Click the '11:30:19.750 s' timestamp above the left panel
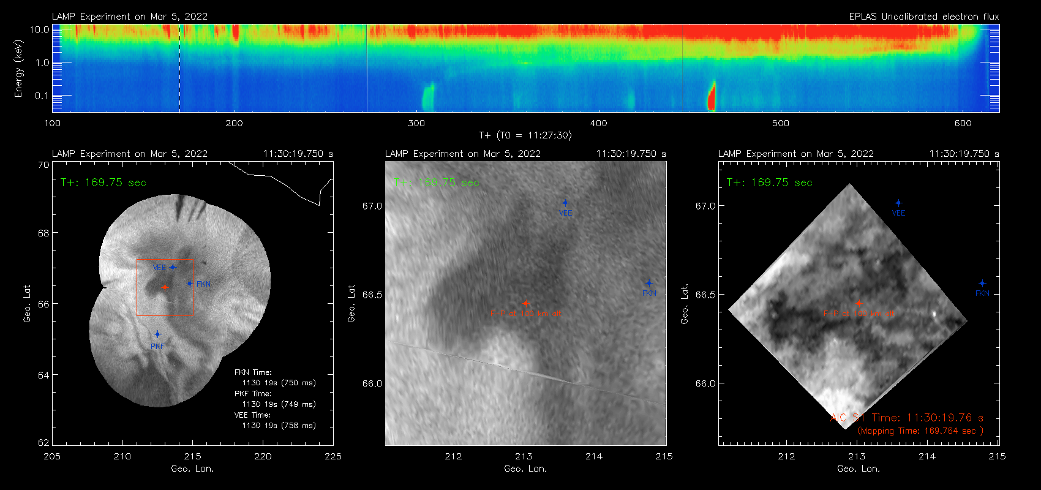Image resolution: width=1041 pixels, height=490 pixels. pyautogui.click(x=298, y=154)
